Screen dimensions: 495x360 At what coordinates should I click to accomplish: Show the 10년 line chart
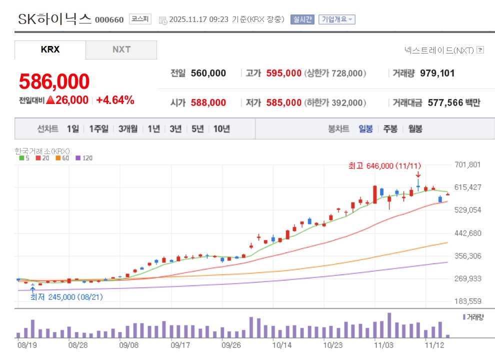221,129
